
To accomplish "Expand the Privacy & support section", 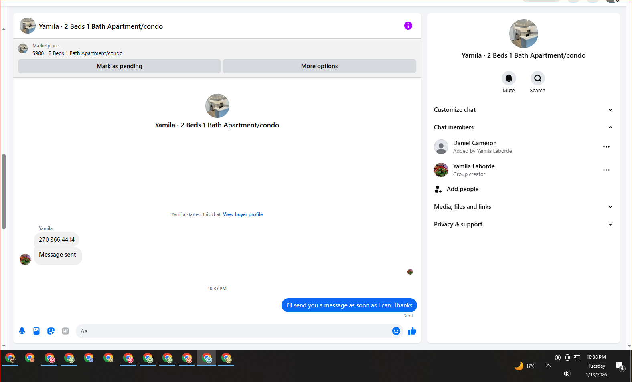I will 523,224.
